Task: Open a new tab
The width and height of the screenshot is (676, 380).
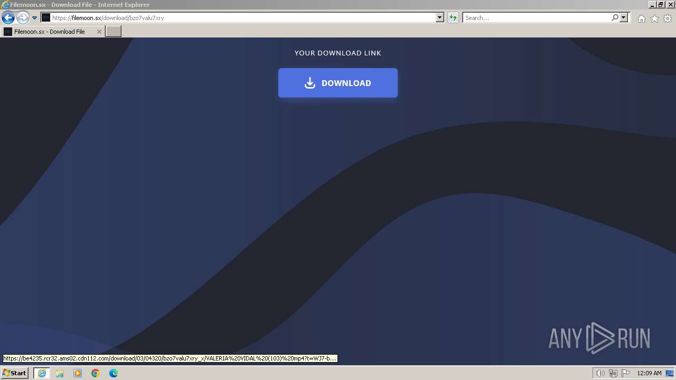Action: [114, 32]
